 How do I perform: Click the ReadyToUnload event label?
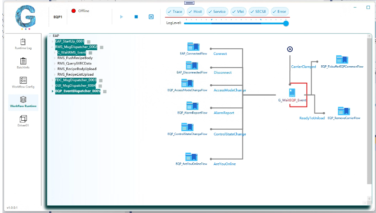click(x=312, y=118)
